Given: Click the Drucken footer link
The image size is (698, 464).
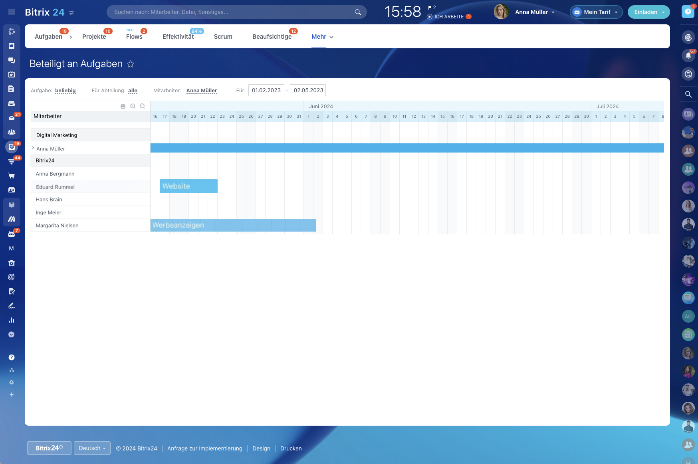Looking at the screenshot, I should [x=291, y=448].
